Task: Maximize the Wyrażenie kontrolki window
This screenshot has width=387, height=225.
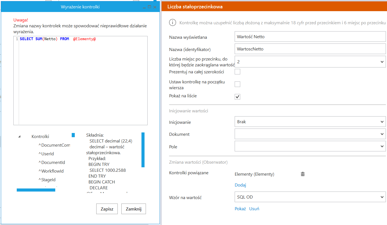Action: (x=149, y=7)
